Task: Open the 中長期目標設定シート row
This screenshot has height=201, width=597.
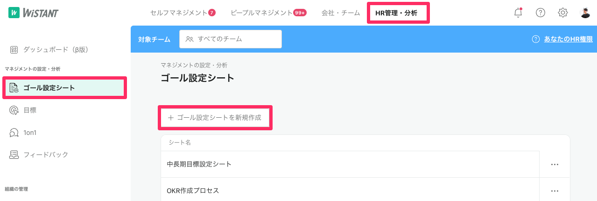Action: coord(199,164)
